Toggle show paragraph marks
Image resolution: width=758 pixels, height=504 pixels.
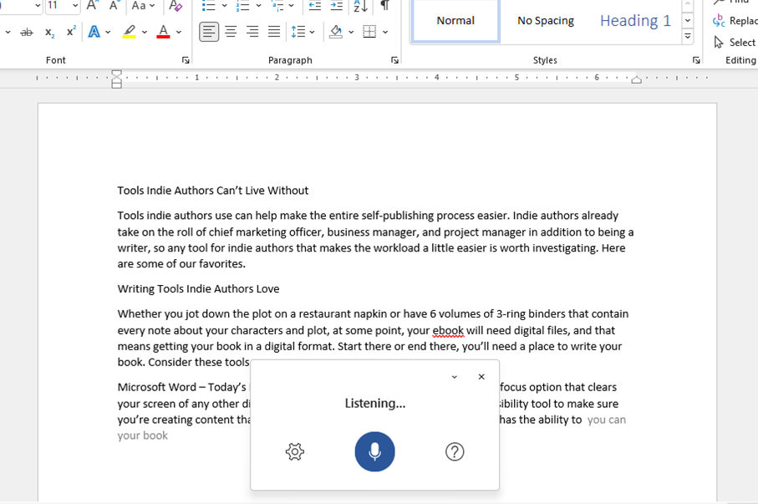tap(384, 6)
